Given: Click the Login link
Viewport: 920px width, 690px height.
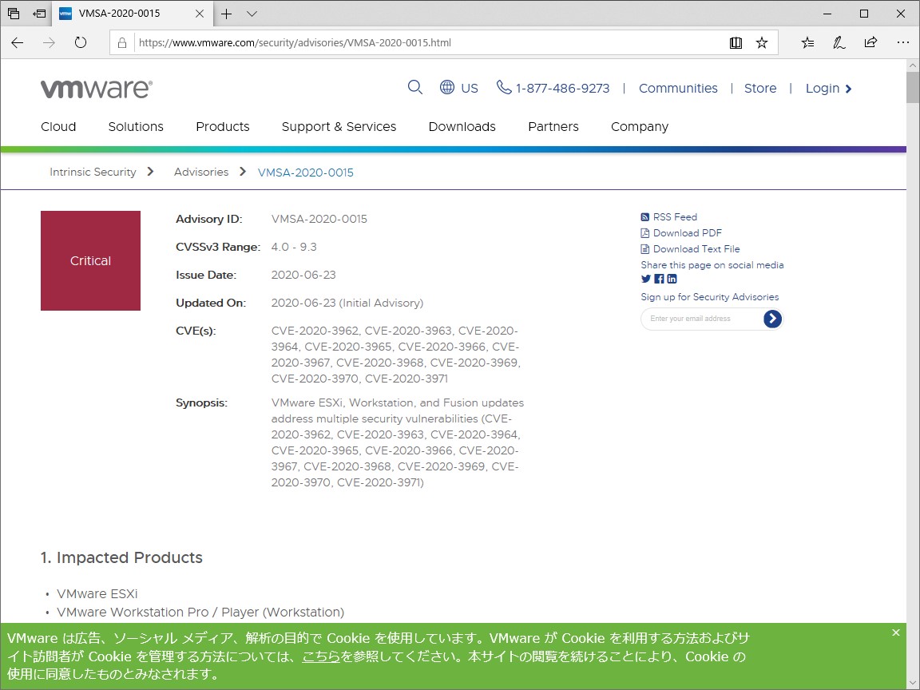Looking at the screenshot, I should (828, 88).
